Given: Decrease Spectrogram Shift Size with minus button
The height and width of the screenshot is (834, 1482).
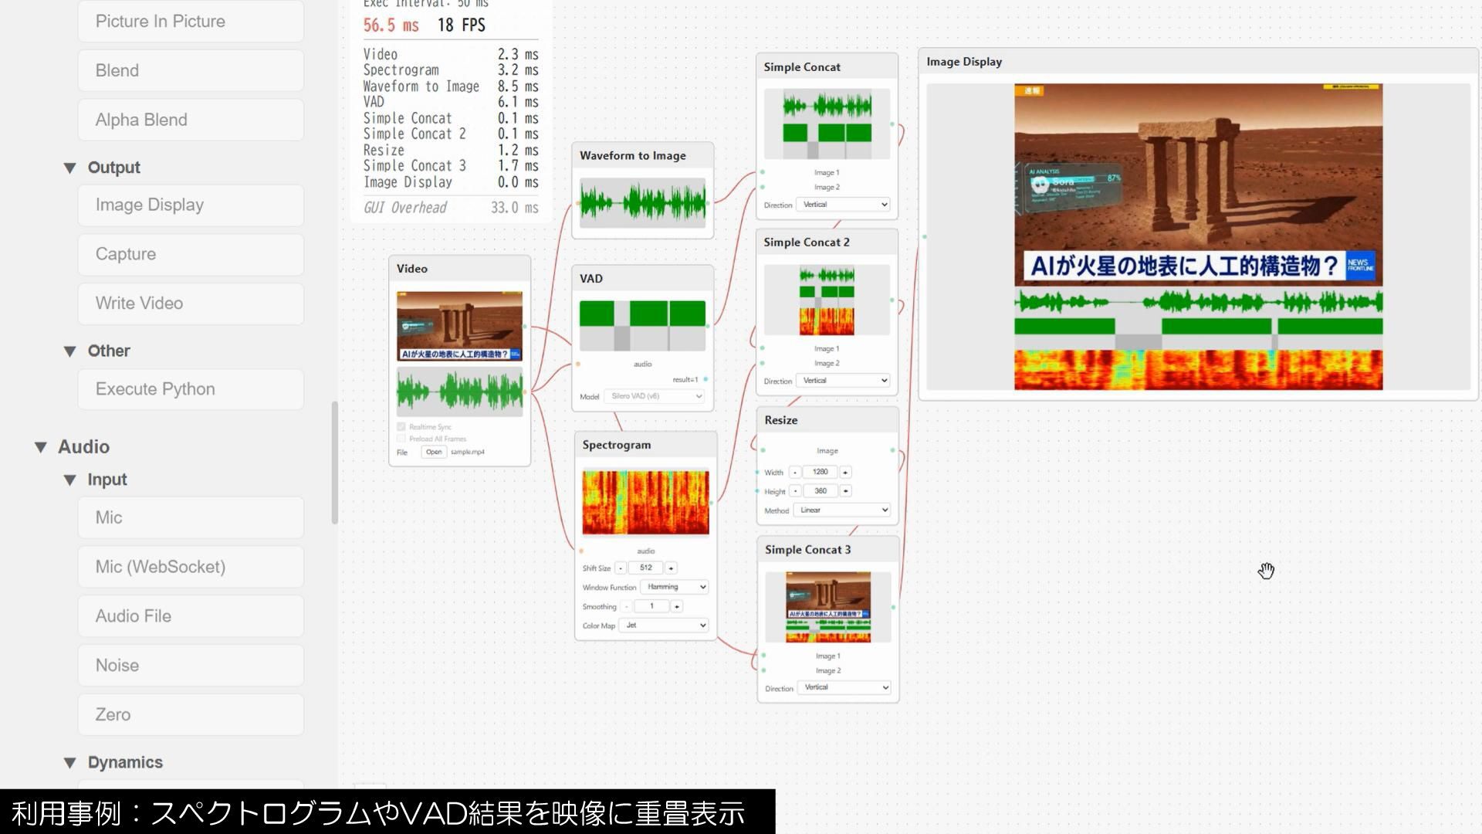Looking at the screenshot, I should 621,568.
